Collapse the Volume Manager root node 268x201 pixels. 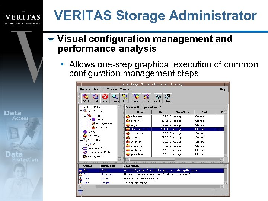pyautogui.click(x=81, y=107)
